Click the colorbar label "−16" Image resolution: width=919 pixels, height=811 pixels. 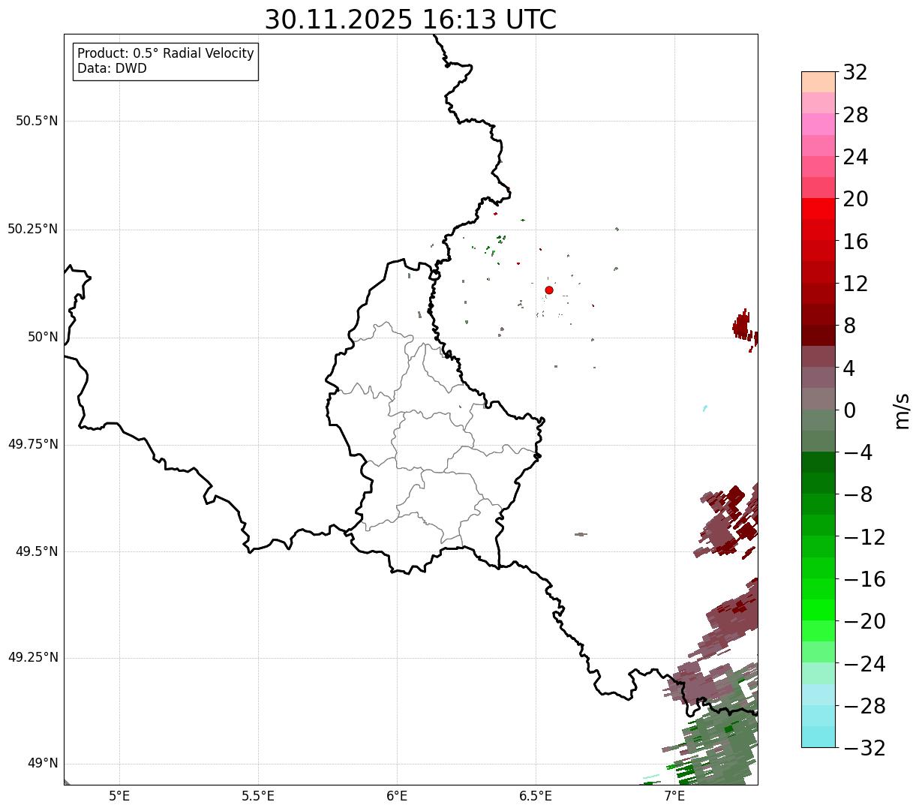tap(864, 579)
